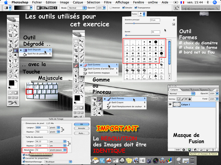Click the pixel Largeur field showing 1024

tap(41, 128)
